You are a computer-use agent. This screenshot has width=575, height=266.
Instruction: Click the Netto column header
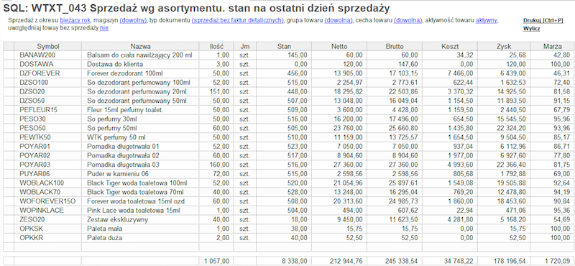point(339,47)
